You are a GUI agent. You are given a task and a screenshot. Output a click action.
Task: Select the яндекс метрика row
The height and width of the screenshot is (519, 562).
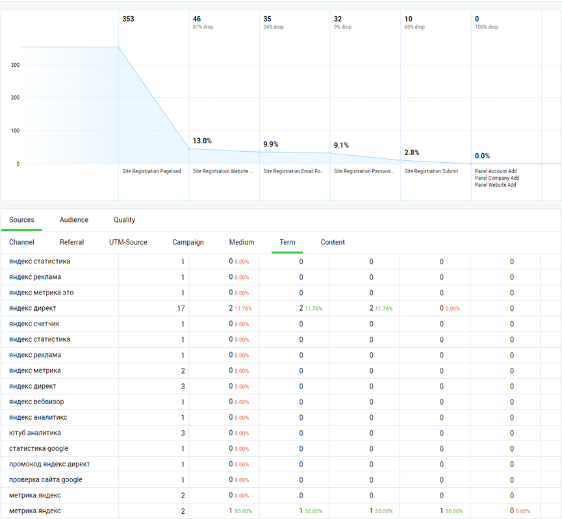click(x=281, y=371)
